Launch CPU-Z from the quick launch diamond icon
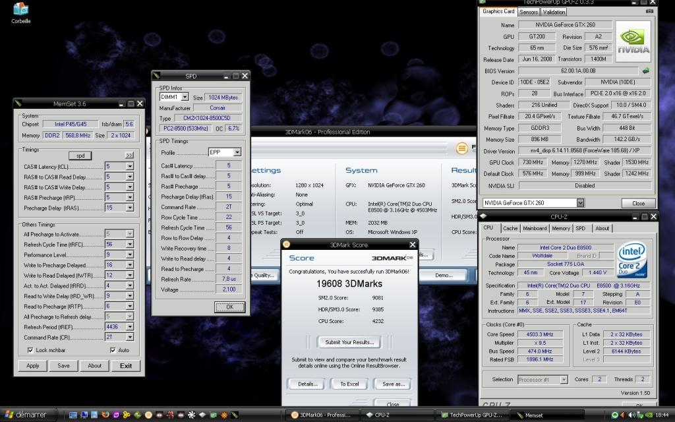 (x=202, y=415)
